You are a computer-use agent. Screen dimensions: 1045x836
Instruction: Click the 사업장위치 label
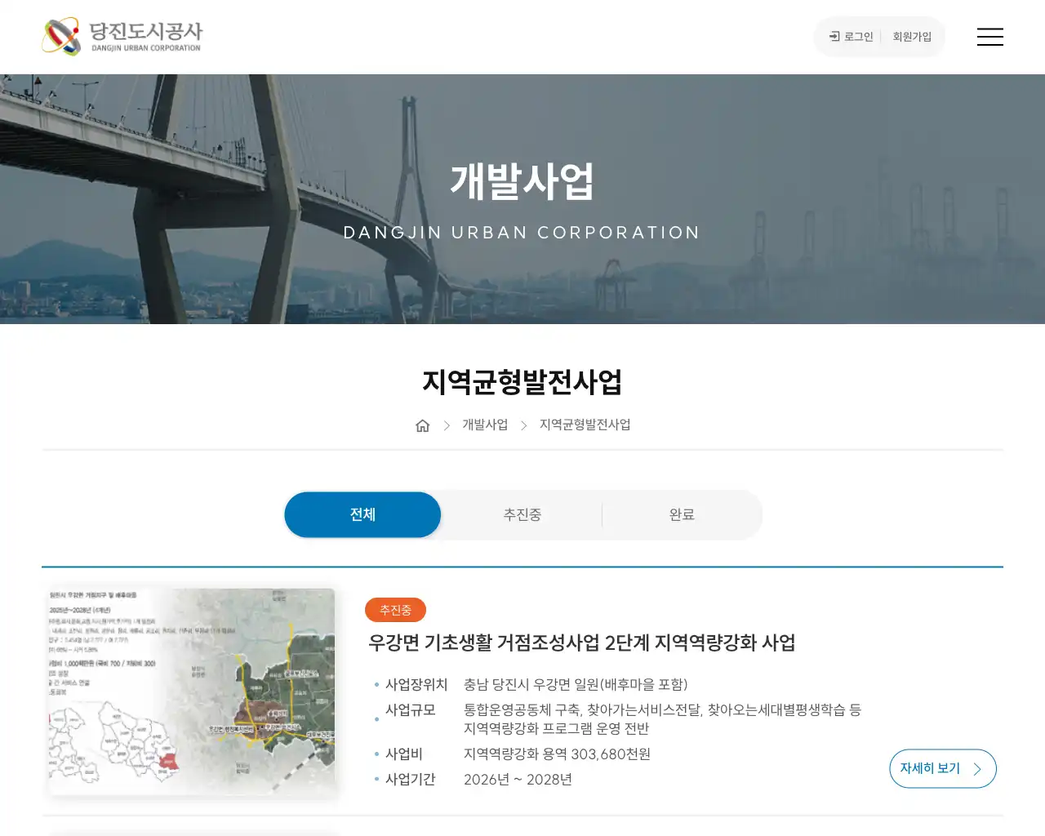[416, 684]
